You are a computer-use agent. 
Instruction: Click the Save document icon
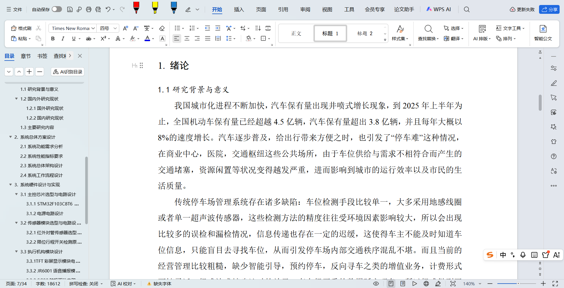coord(70,9)
